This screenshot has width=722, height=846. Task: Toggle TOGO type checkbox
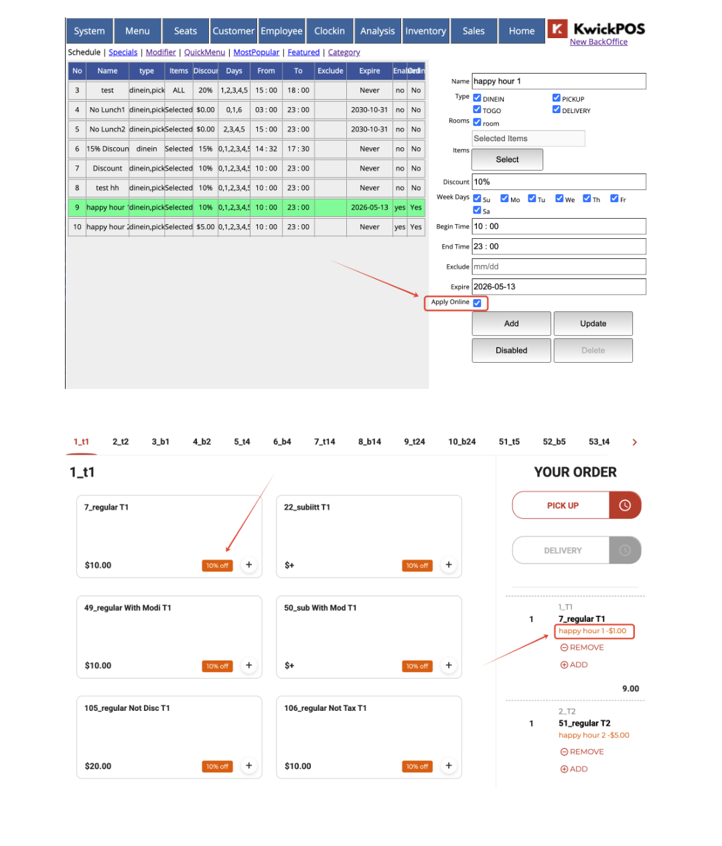click(x=478, y=110)
